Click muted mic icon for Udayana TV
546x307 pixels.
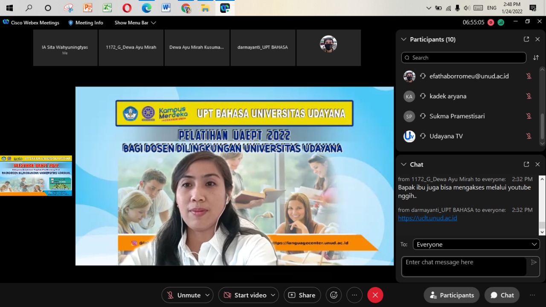coord(529,136)
